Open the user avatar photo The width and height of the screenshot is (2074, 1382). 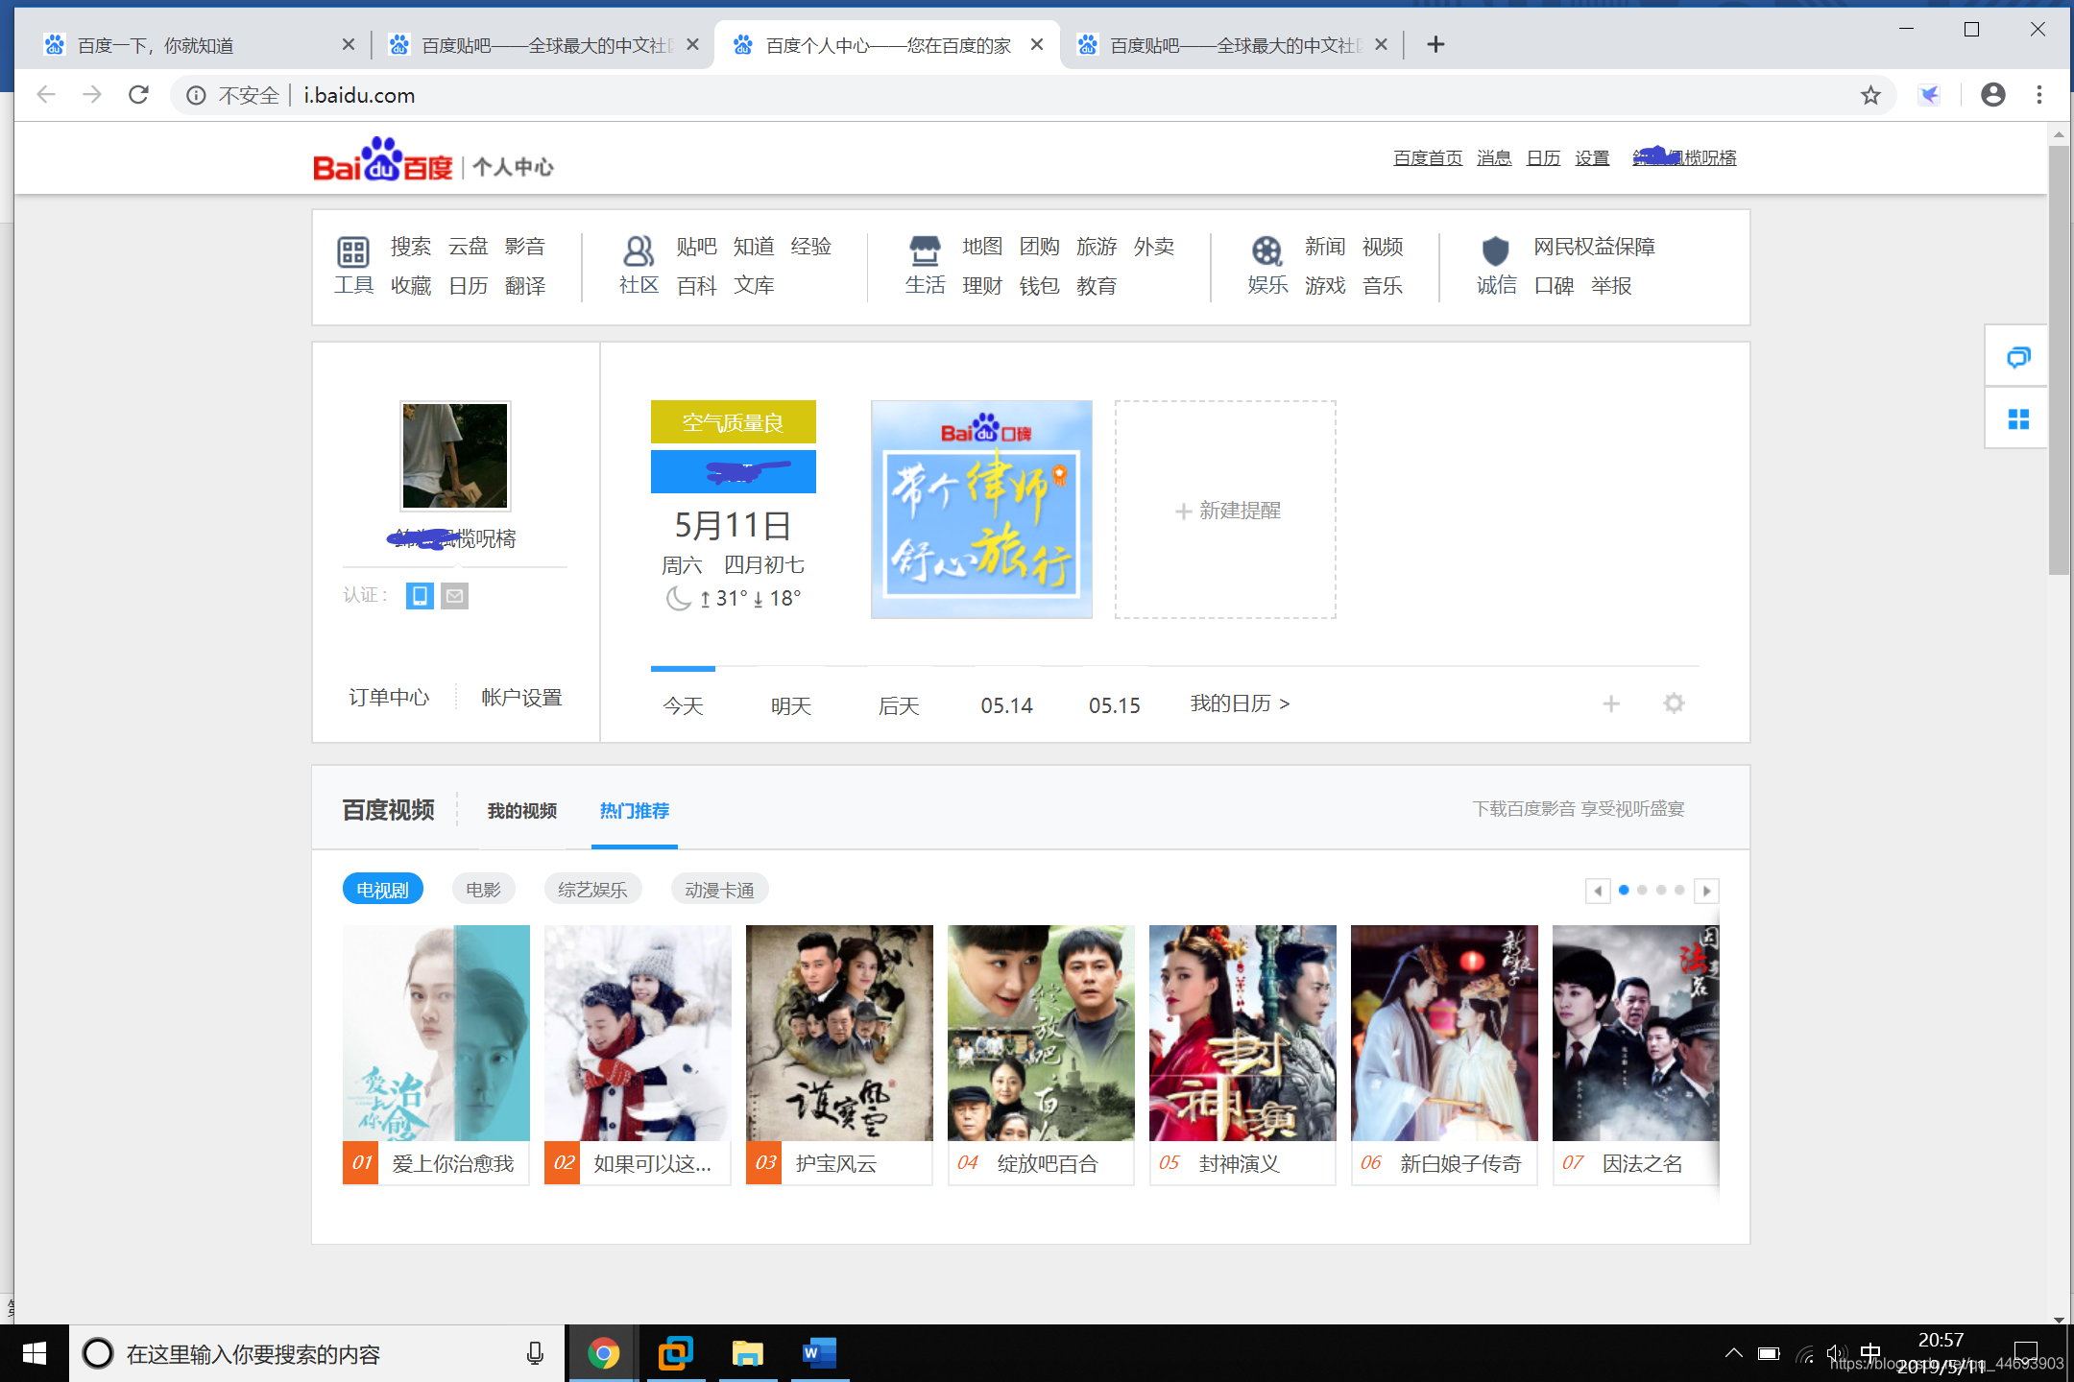(x=455, y=456)
